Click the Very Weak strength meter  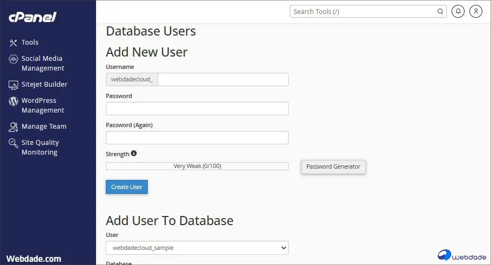pyautogui.click(x=197, y=166)
